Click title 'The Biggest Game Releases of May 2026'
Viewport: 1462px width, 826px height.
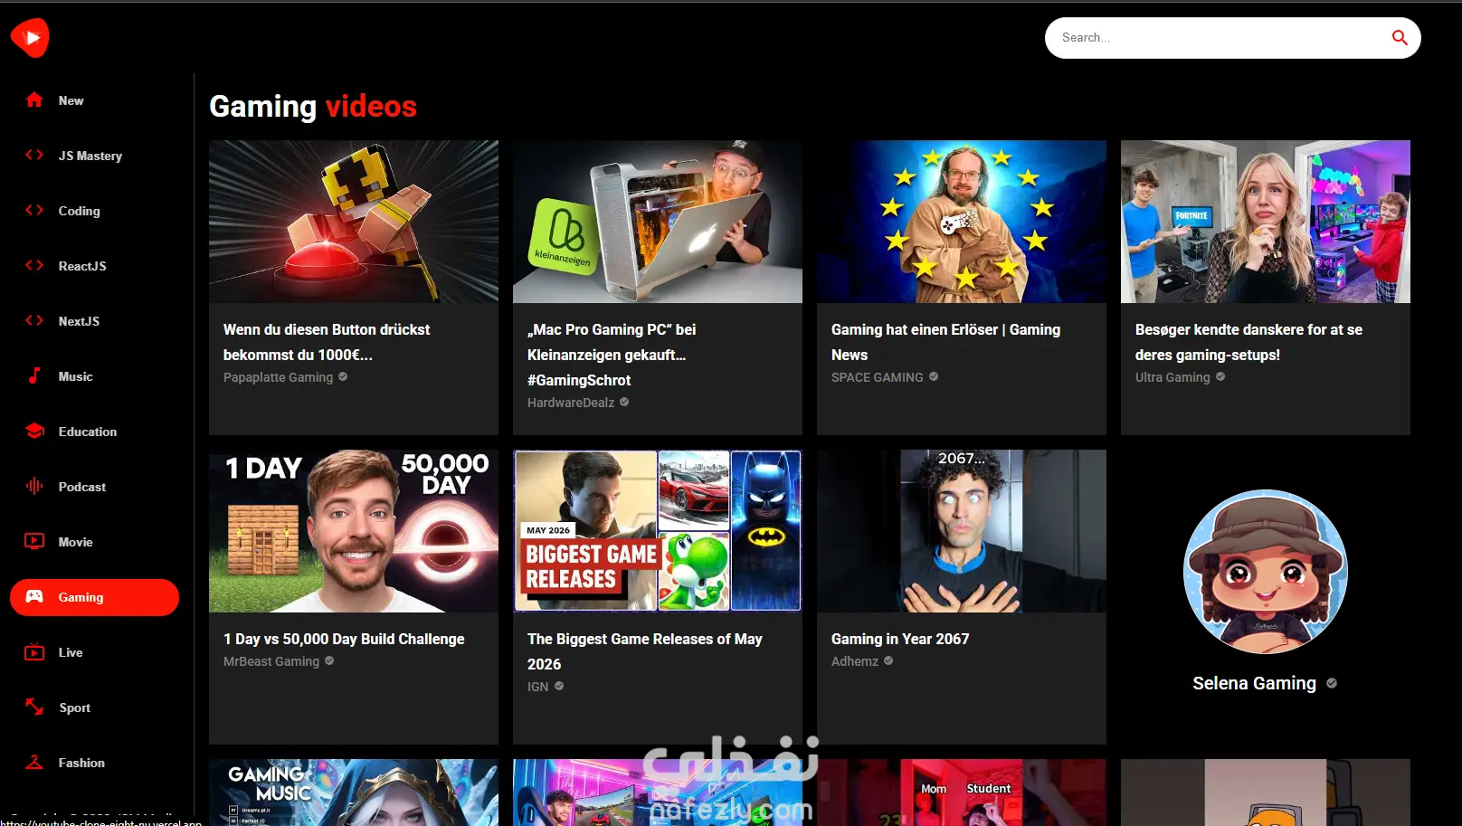click(x=645, y=651)
